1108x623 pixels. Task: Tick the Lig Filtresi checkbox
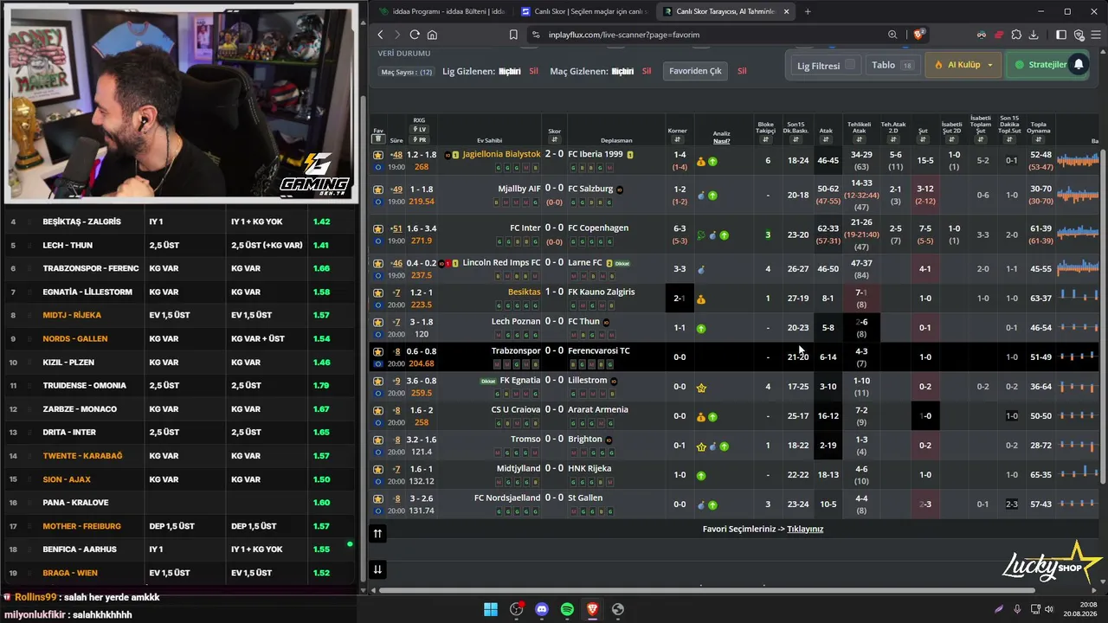pos(850,65)
